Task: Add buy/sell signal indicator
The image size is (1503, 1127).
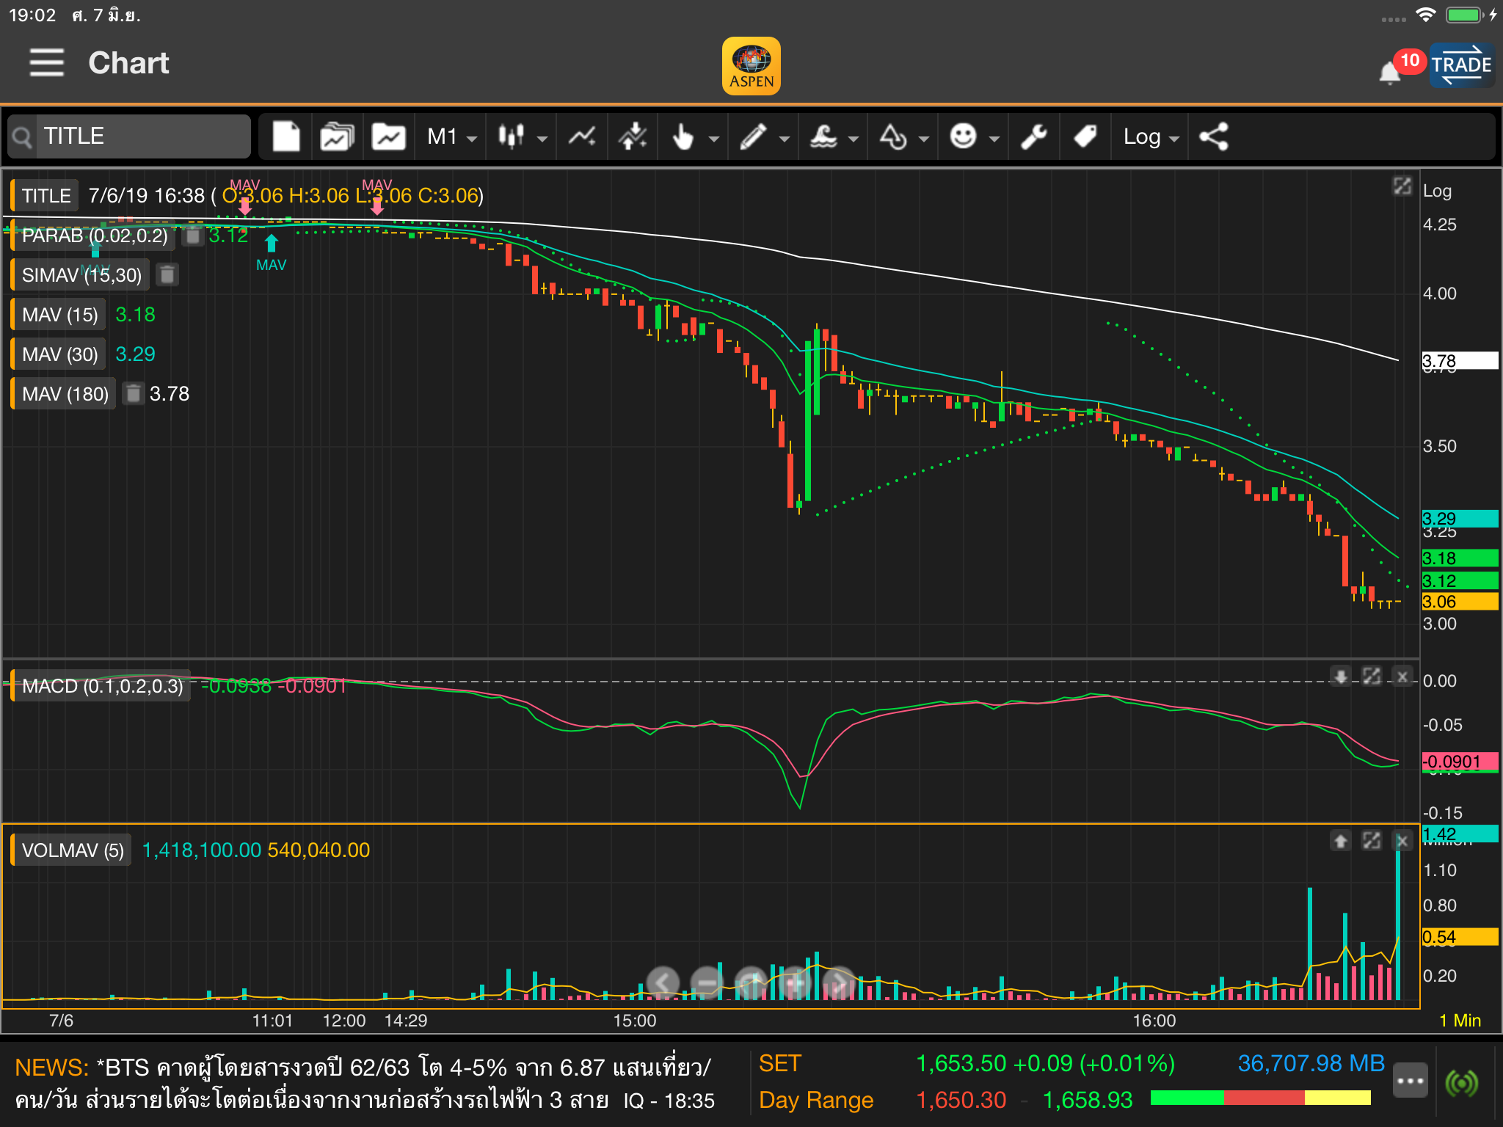Action: pyautogui.click(x=633, y=136)
